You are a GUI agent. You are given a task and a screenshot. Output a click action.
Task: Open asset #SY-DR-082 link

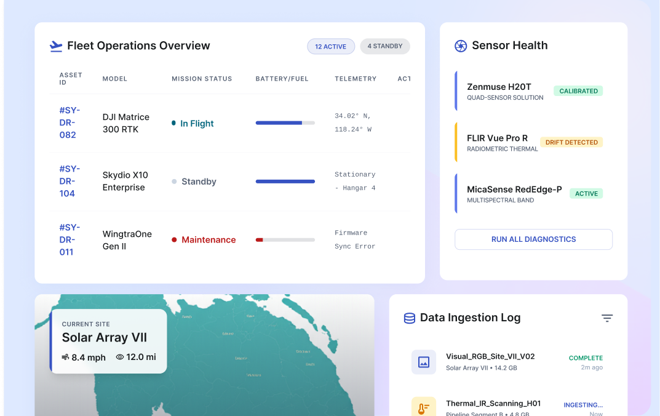pos(70,122)
